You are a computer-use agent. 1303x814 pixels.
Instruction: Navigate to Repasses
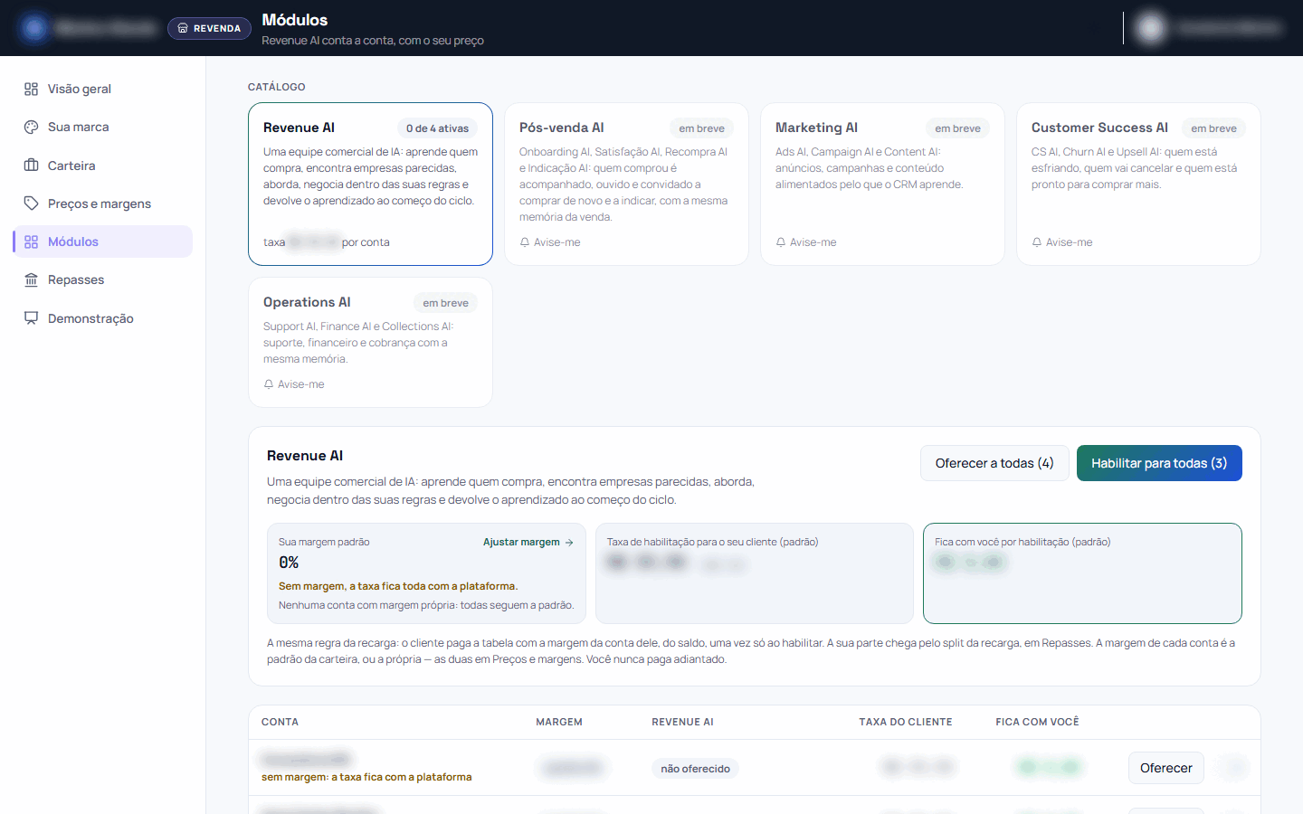102,280
